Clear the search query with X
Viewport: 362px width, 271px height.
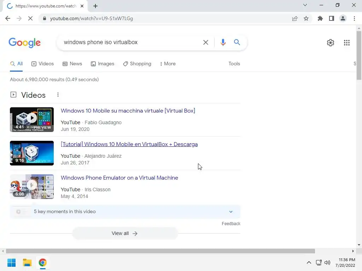pos(205,42)
